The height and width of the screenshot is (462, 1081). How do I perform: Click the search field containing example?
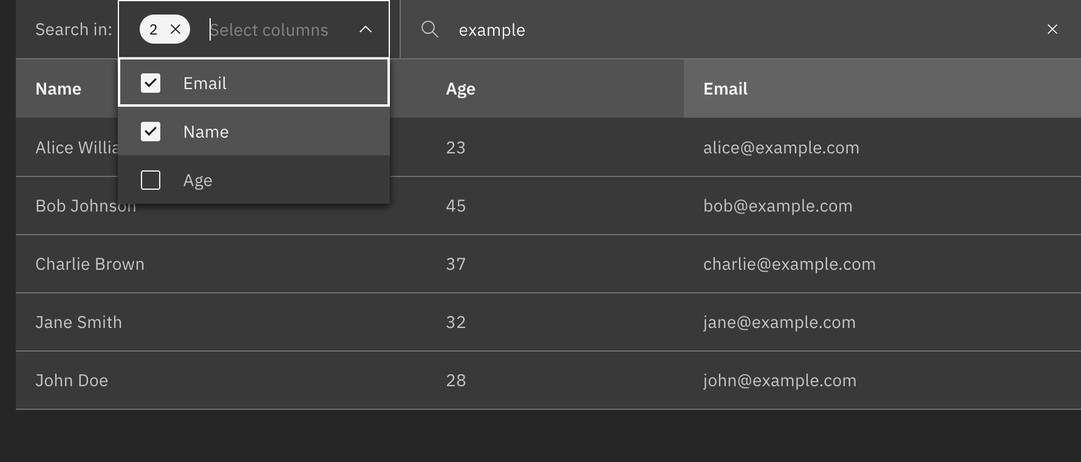pos(729,30)
